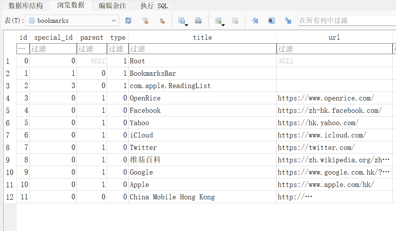
Task: Select the NULL url cell in Root row
Action: click(334, 61)
